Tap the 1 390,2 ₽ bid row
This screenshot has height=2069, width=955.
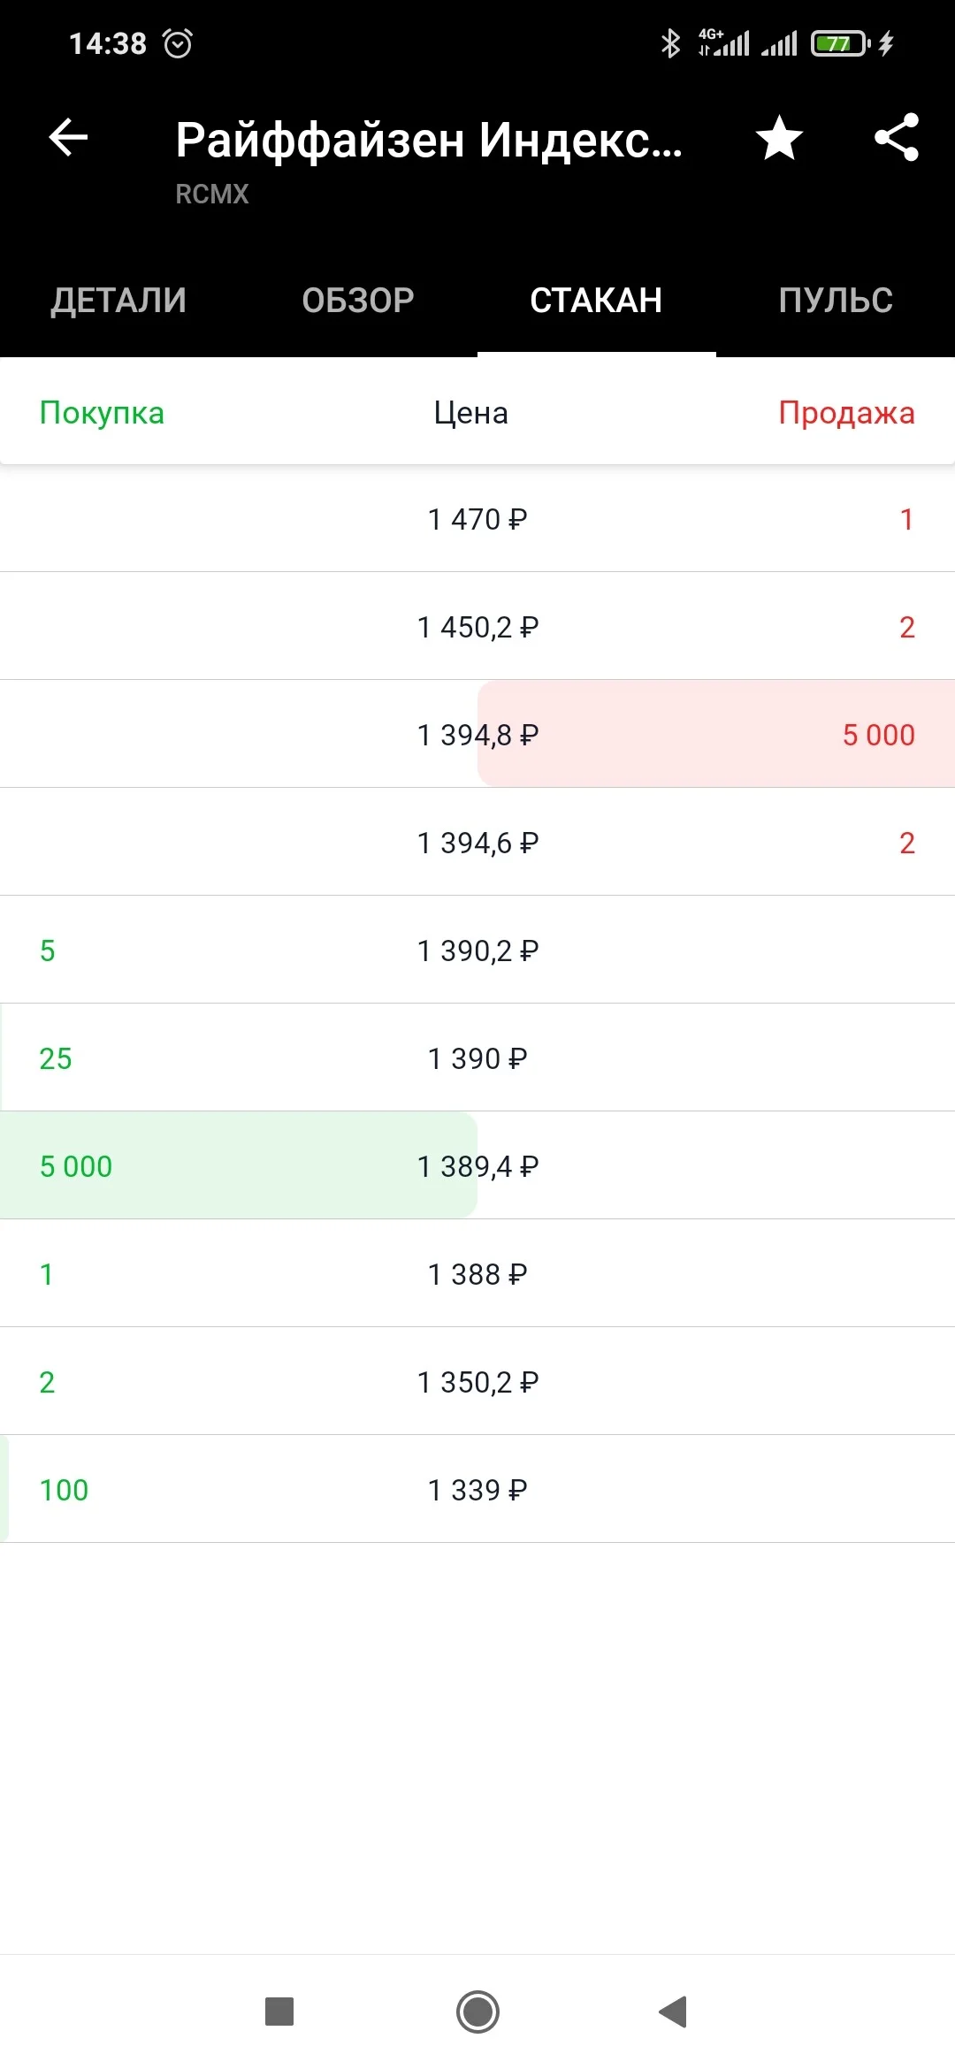(x=477, y=950)
